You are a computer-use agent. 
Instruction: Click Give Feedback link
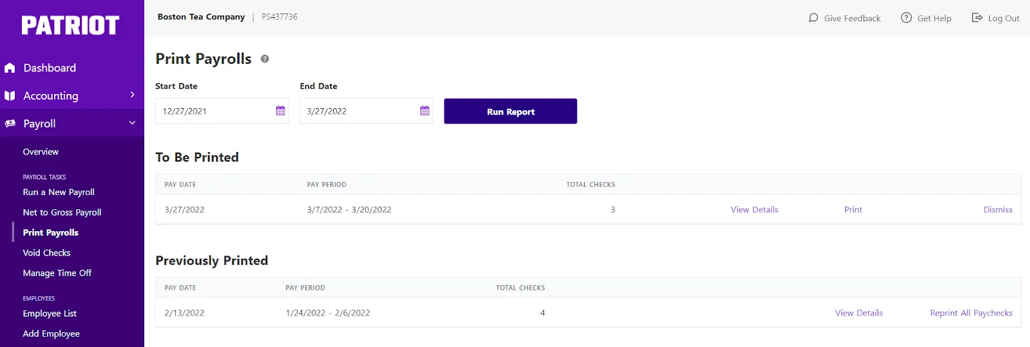click(852, 18)
